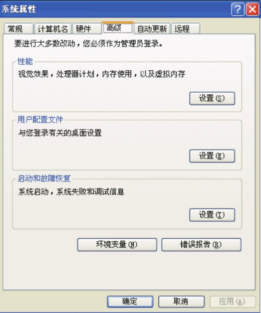Image resolution: width=261 pixels, height=313 pixels.
Task: Open the 环境变量(N) dialog
Action: coord(117,245)
